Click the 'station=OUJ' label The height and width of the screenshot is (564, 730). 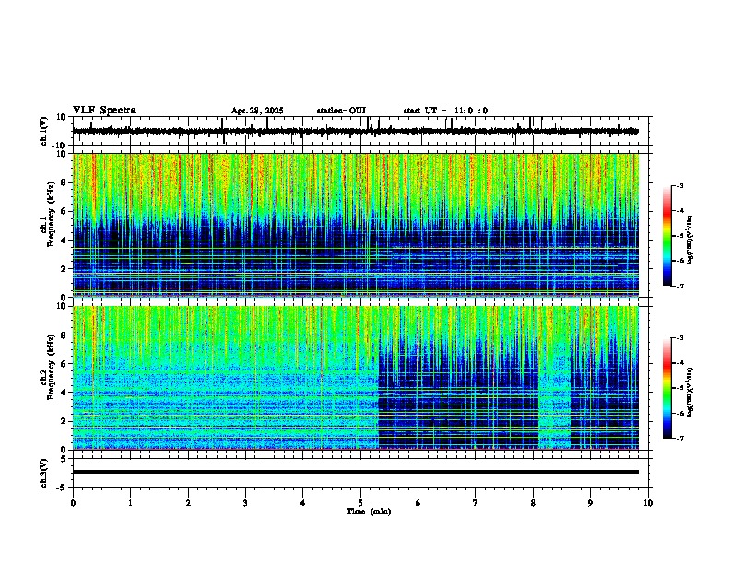tap(341, 111)
